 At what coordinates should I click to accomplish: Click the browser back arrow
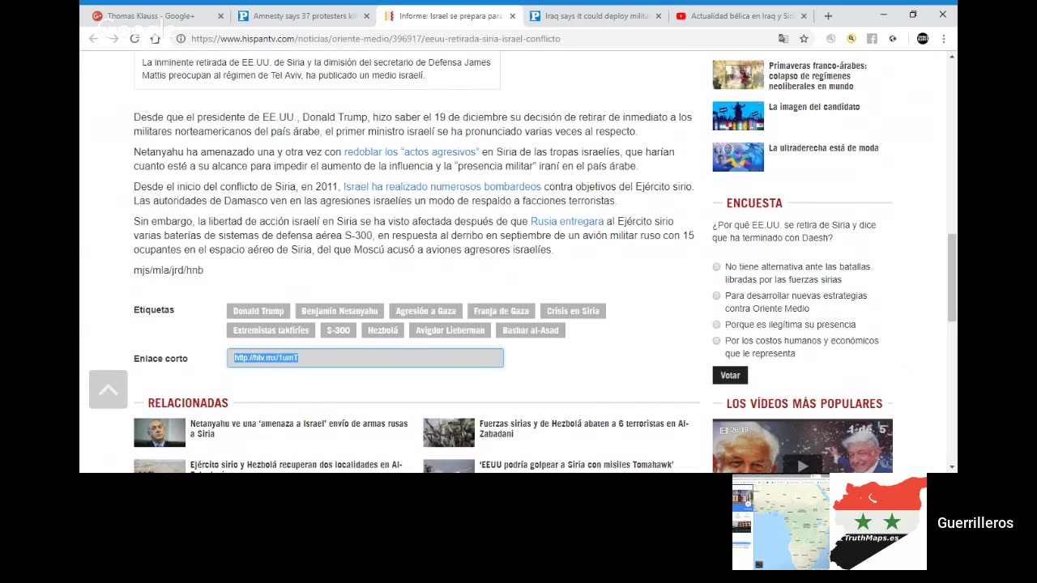pos(93,38)
